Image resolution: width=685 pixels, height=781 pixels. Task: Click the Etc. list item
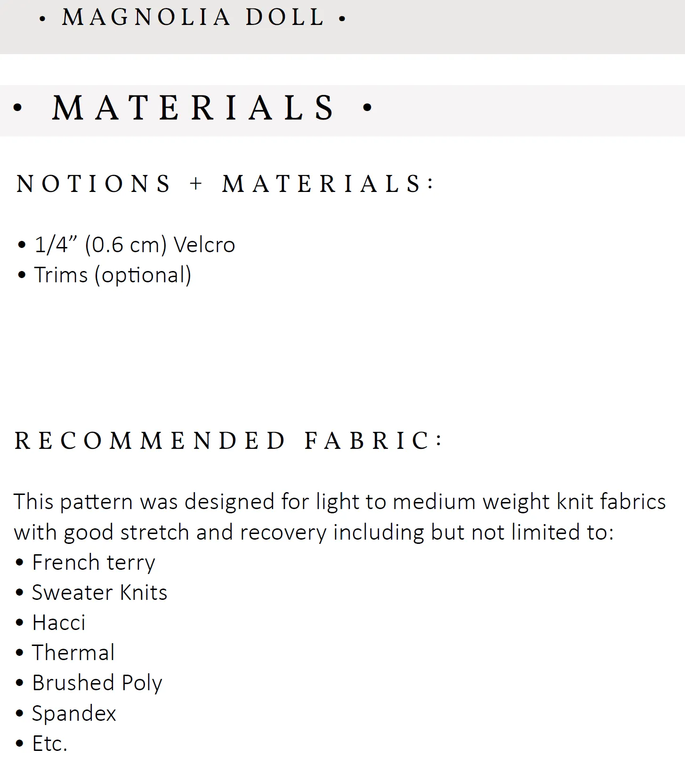tap(50, 744)
